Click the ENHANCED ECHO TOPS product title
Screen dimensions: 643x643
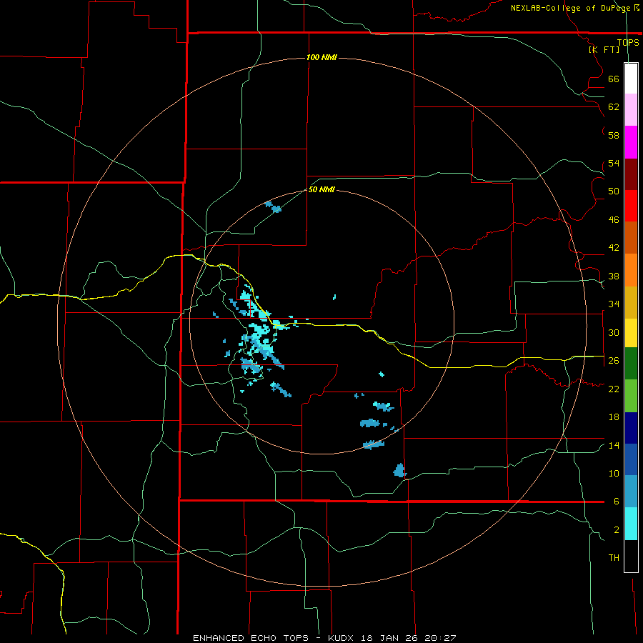[x=251, y=638]
